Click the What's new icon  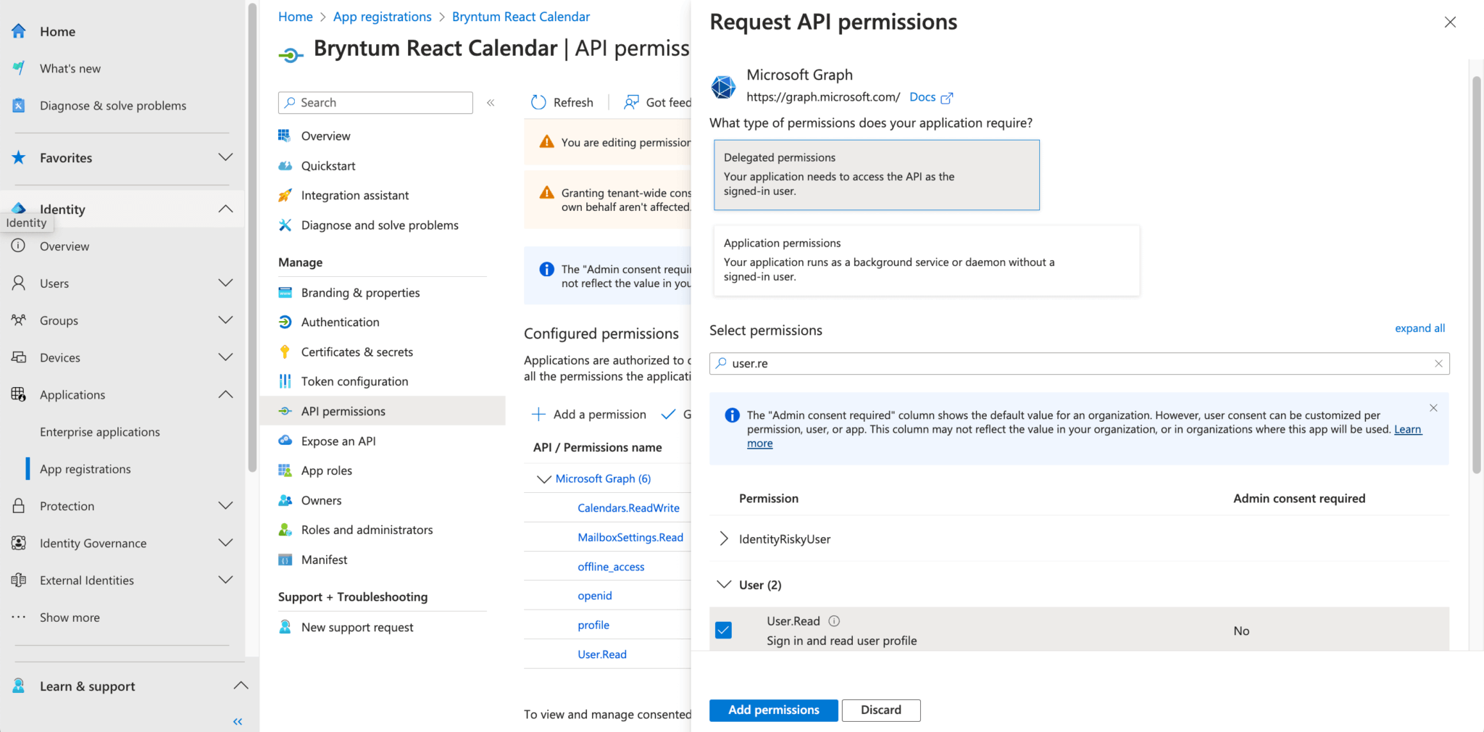point(19,68)
